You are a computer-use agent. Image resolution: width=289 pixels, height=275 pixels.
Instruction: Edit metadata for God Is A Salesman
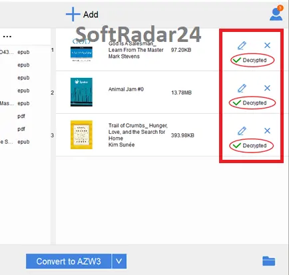pos(242,45)
